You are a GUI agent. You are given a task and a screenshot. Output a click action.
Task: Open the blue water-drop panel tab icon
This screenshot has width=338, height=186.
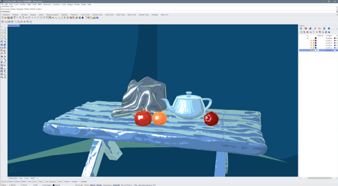click(329, 29)
